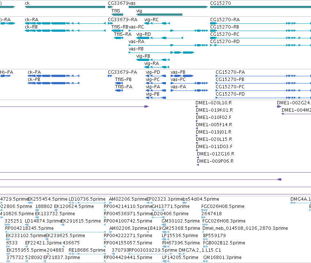Image resolution: width=311 pixels, height=263 pixels.
Task: Select EST RP004218345.5prime label
Action: (x=29, y=228)
